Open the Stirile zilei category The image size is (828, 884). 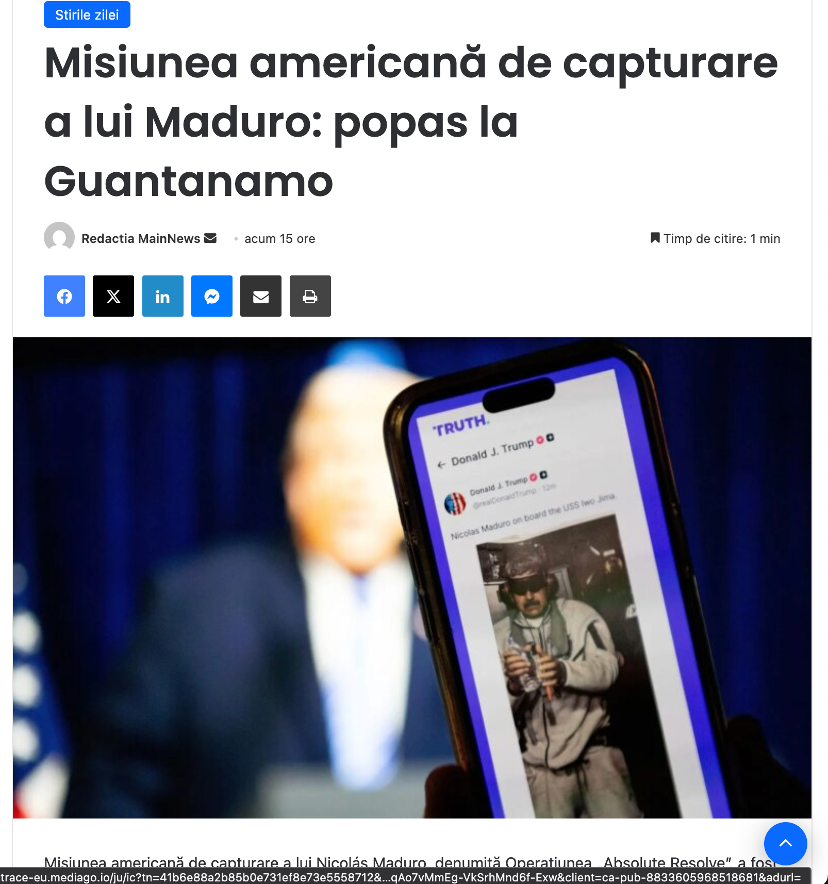[x=87, y=14]
